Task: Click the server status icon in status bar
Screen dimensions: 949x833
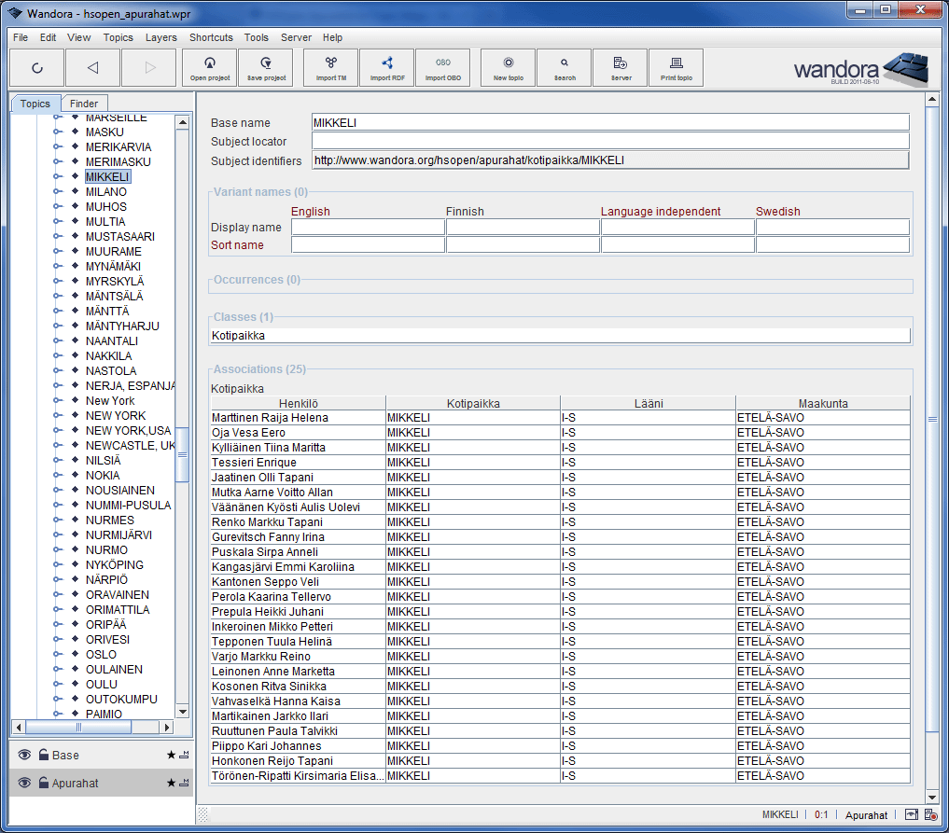Action: point(931,814)
